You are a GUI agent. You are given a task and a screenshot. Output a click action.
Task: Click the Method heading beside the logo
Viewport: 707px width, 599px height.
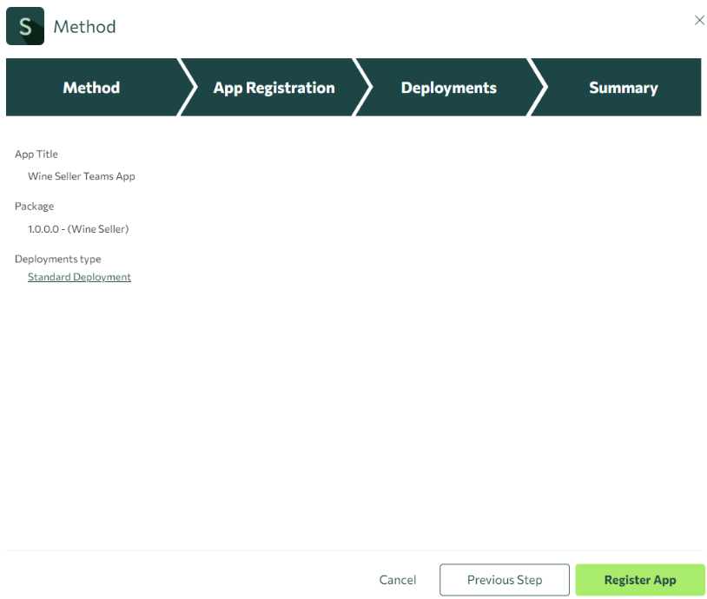coord(84,27)
